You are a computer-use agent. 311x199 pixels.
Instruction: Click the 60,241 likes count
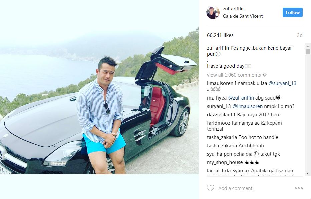[x=220, y=35]
